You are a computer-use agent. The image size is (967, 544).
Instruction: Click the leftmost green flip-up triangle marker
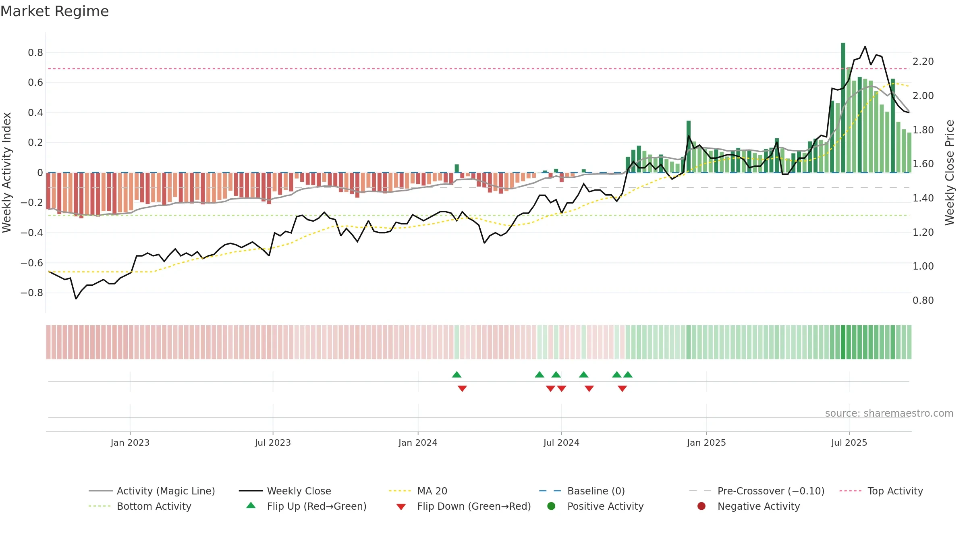(x=457, y=374)
